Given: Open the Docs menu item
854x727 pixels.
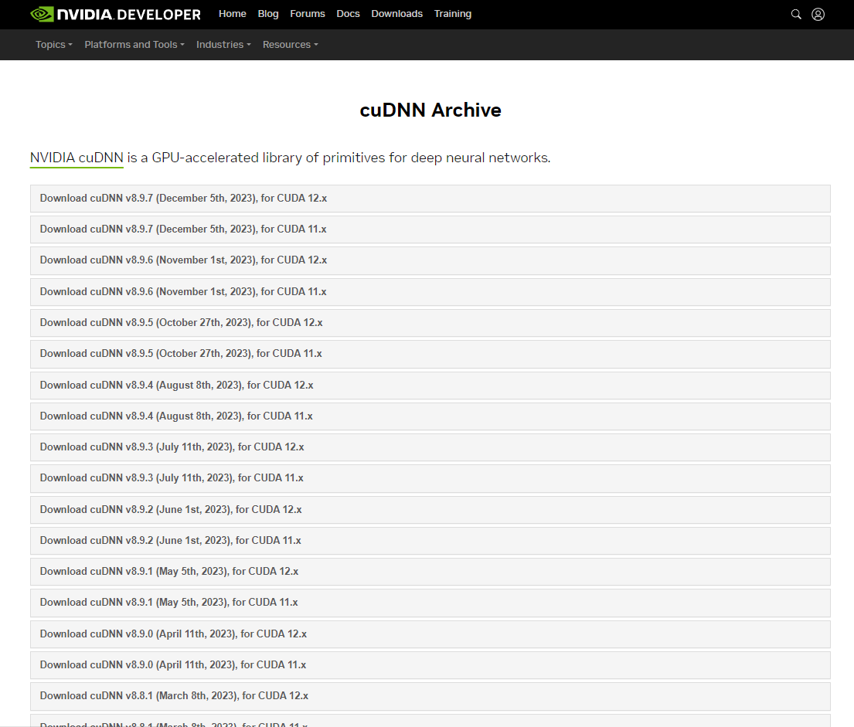Looking at the screenshot, I should tap(348, 13).
